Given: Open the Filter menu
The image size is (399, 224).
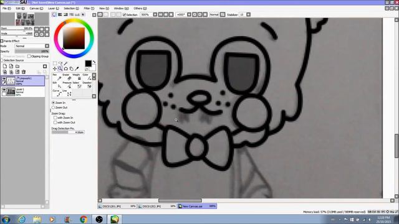Looking at the screenshot, I should point(89,8).
